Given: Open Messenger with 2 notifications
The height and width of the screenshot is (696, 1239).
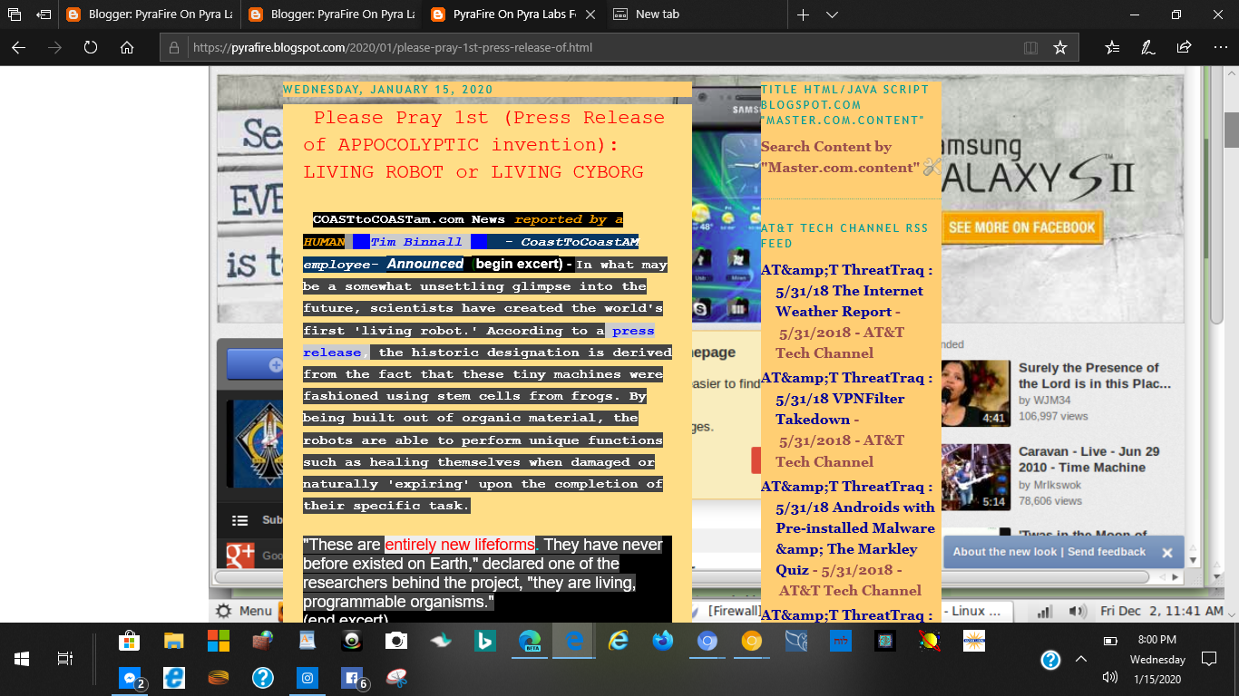Looking at the screenshot, I should click(130, 677).
